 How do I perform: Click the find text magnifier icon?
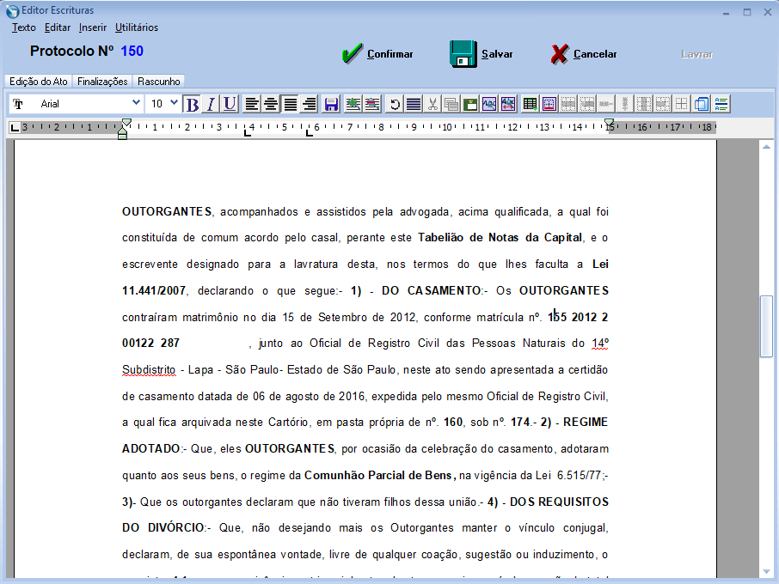pyautogui.click(x=489, y=104)
